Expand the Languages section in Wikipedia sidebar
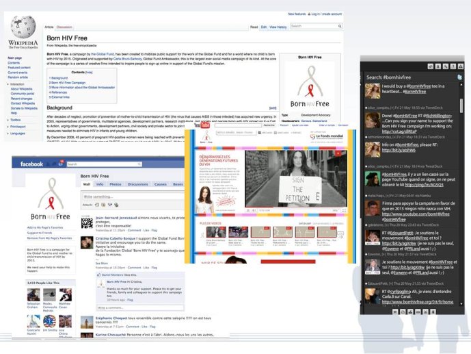471x354 pixels. point(17,134)
